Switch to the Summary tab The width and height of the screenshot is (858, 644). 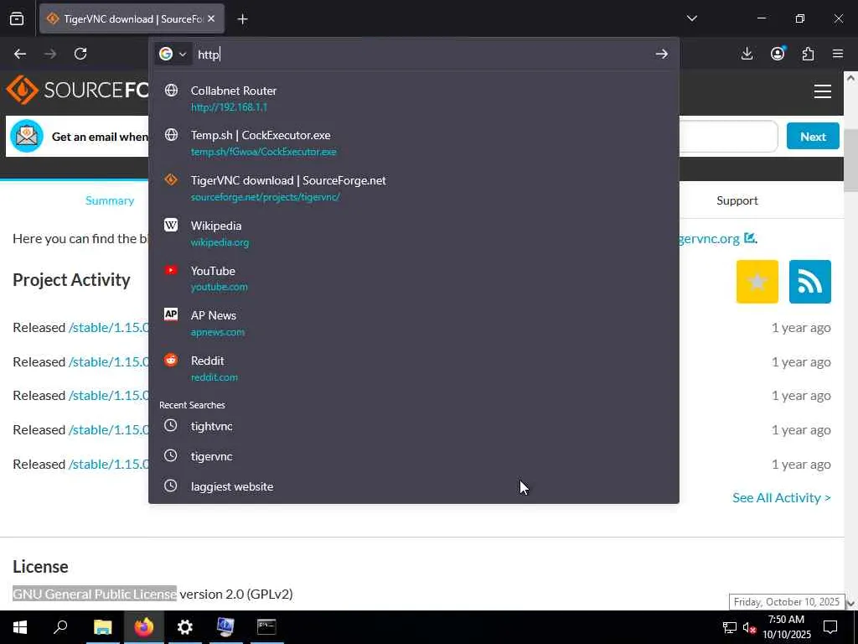[x=110, y=200]
